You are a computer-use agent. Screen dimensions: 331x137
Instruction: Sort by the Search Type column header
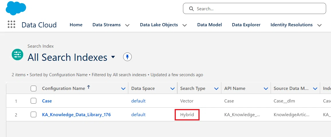pyautogui.click(x=193, y=88)
